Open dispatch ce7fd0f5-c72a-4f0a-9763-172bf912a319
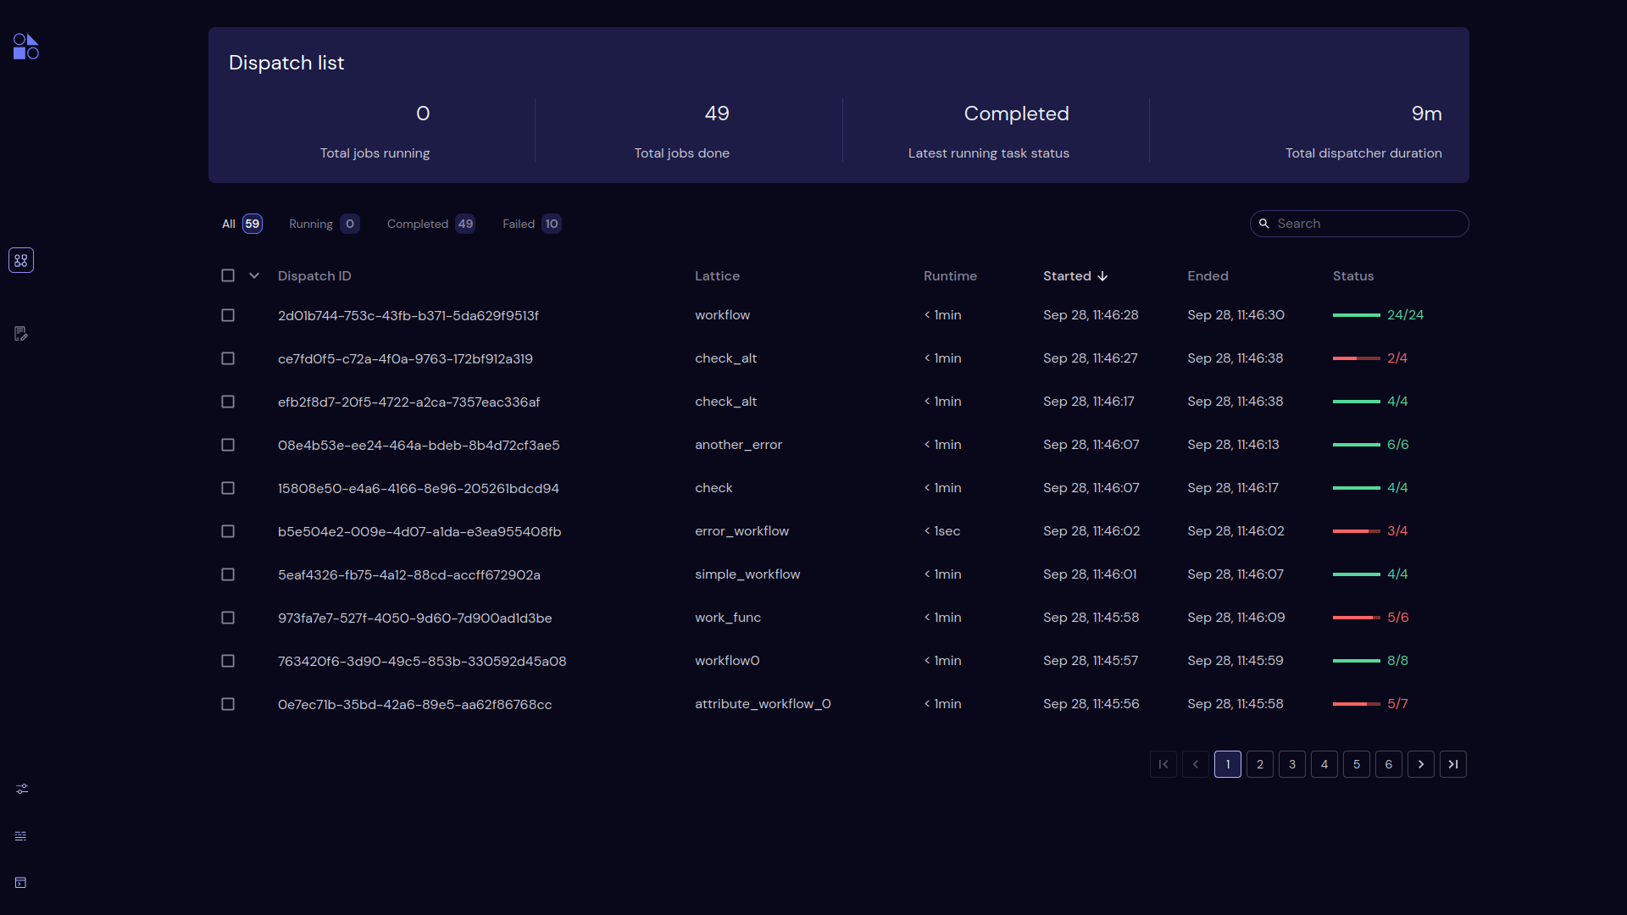This screenshot has width=1627, height=915. [x=405, y=358]
